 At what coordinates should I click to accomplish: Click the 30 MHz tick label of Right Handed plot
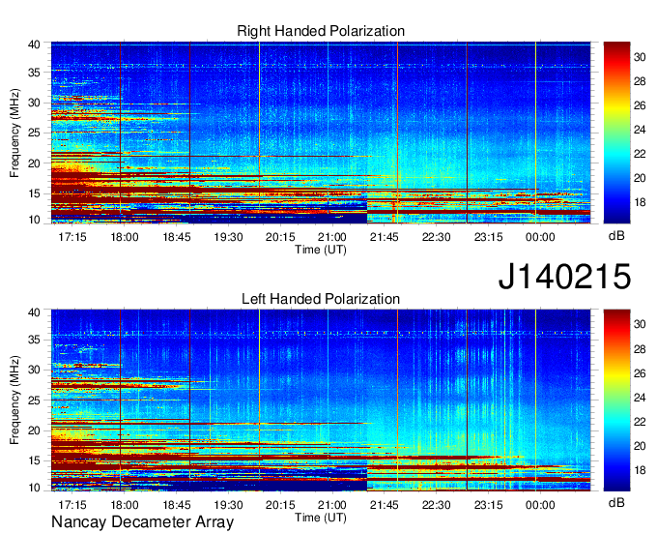pyautogui.click(x=34, y=103)
